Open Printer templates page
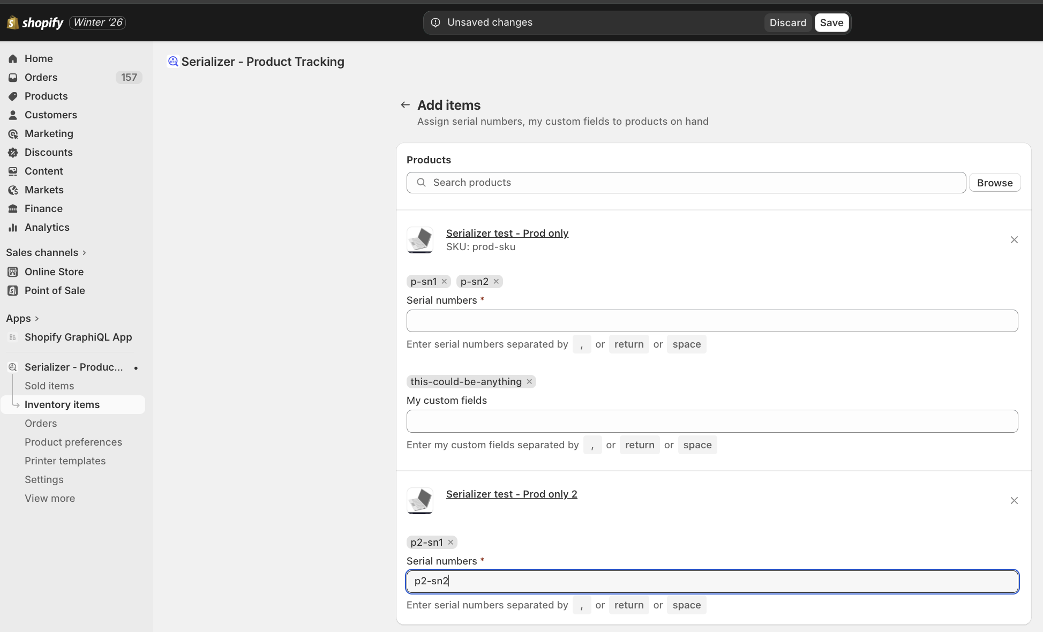Image resolution: width=1043 pixels, height=632 pixels. point(65,461)
